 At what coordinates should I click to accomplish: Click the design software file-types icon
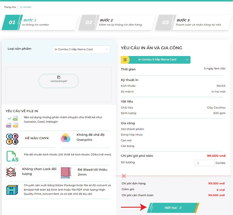tap(12, 122)
